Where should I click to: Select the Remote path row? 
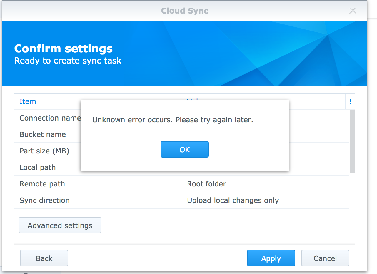click(42, 184)
